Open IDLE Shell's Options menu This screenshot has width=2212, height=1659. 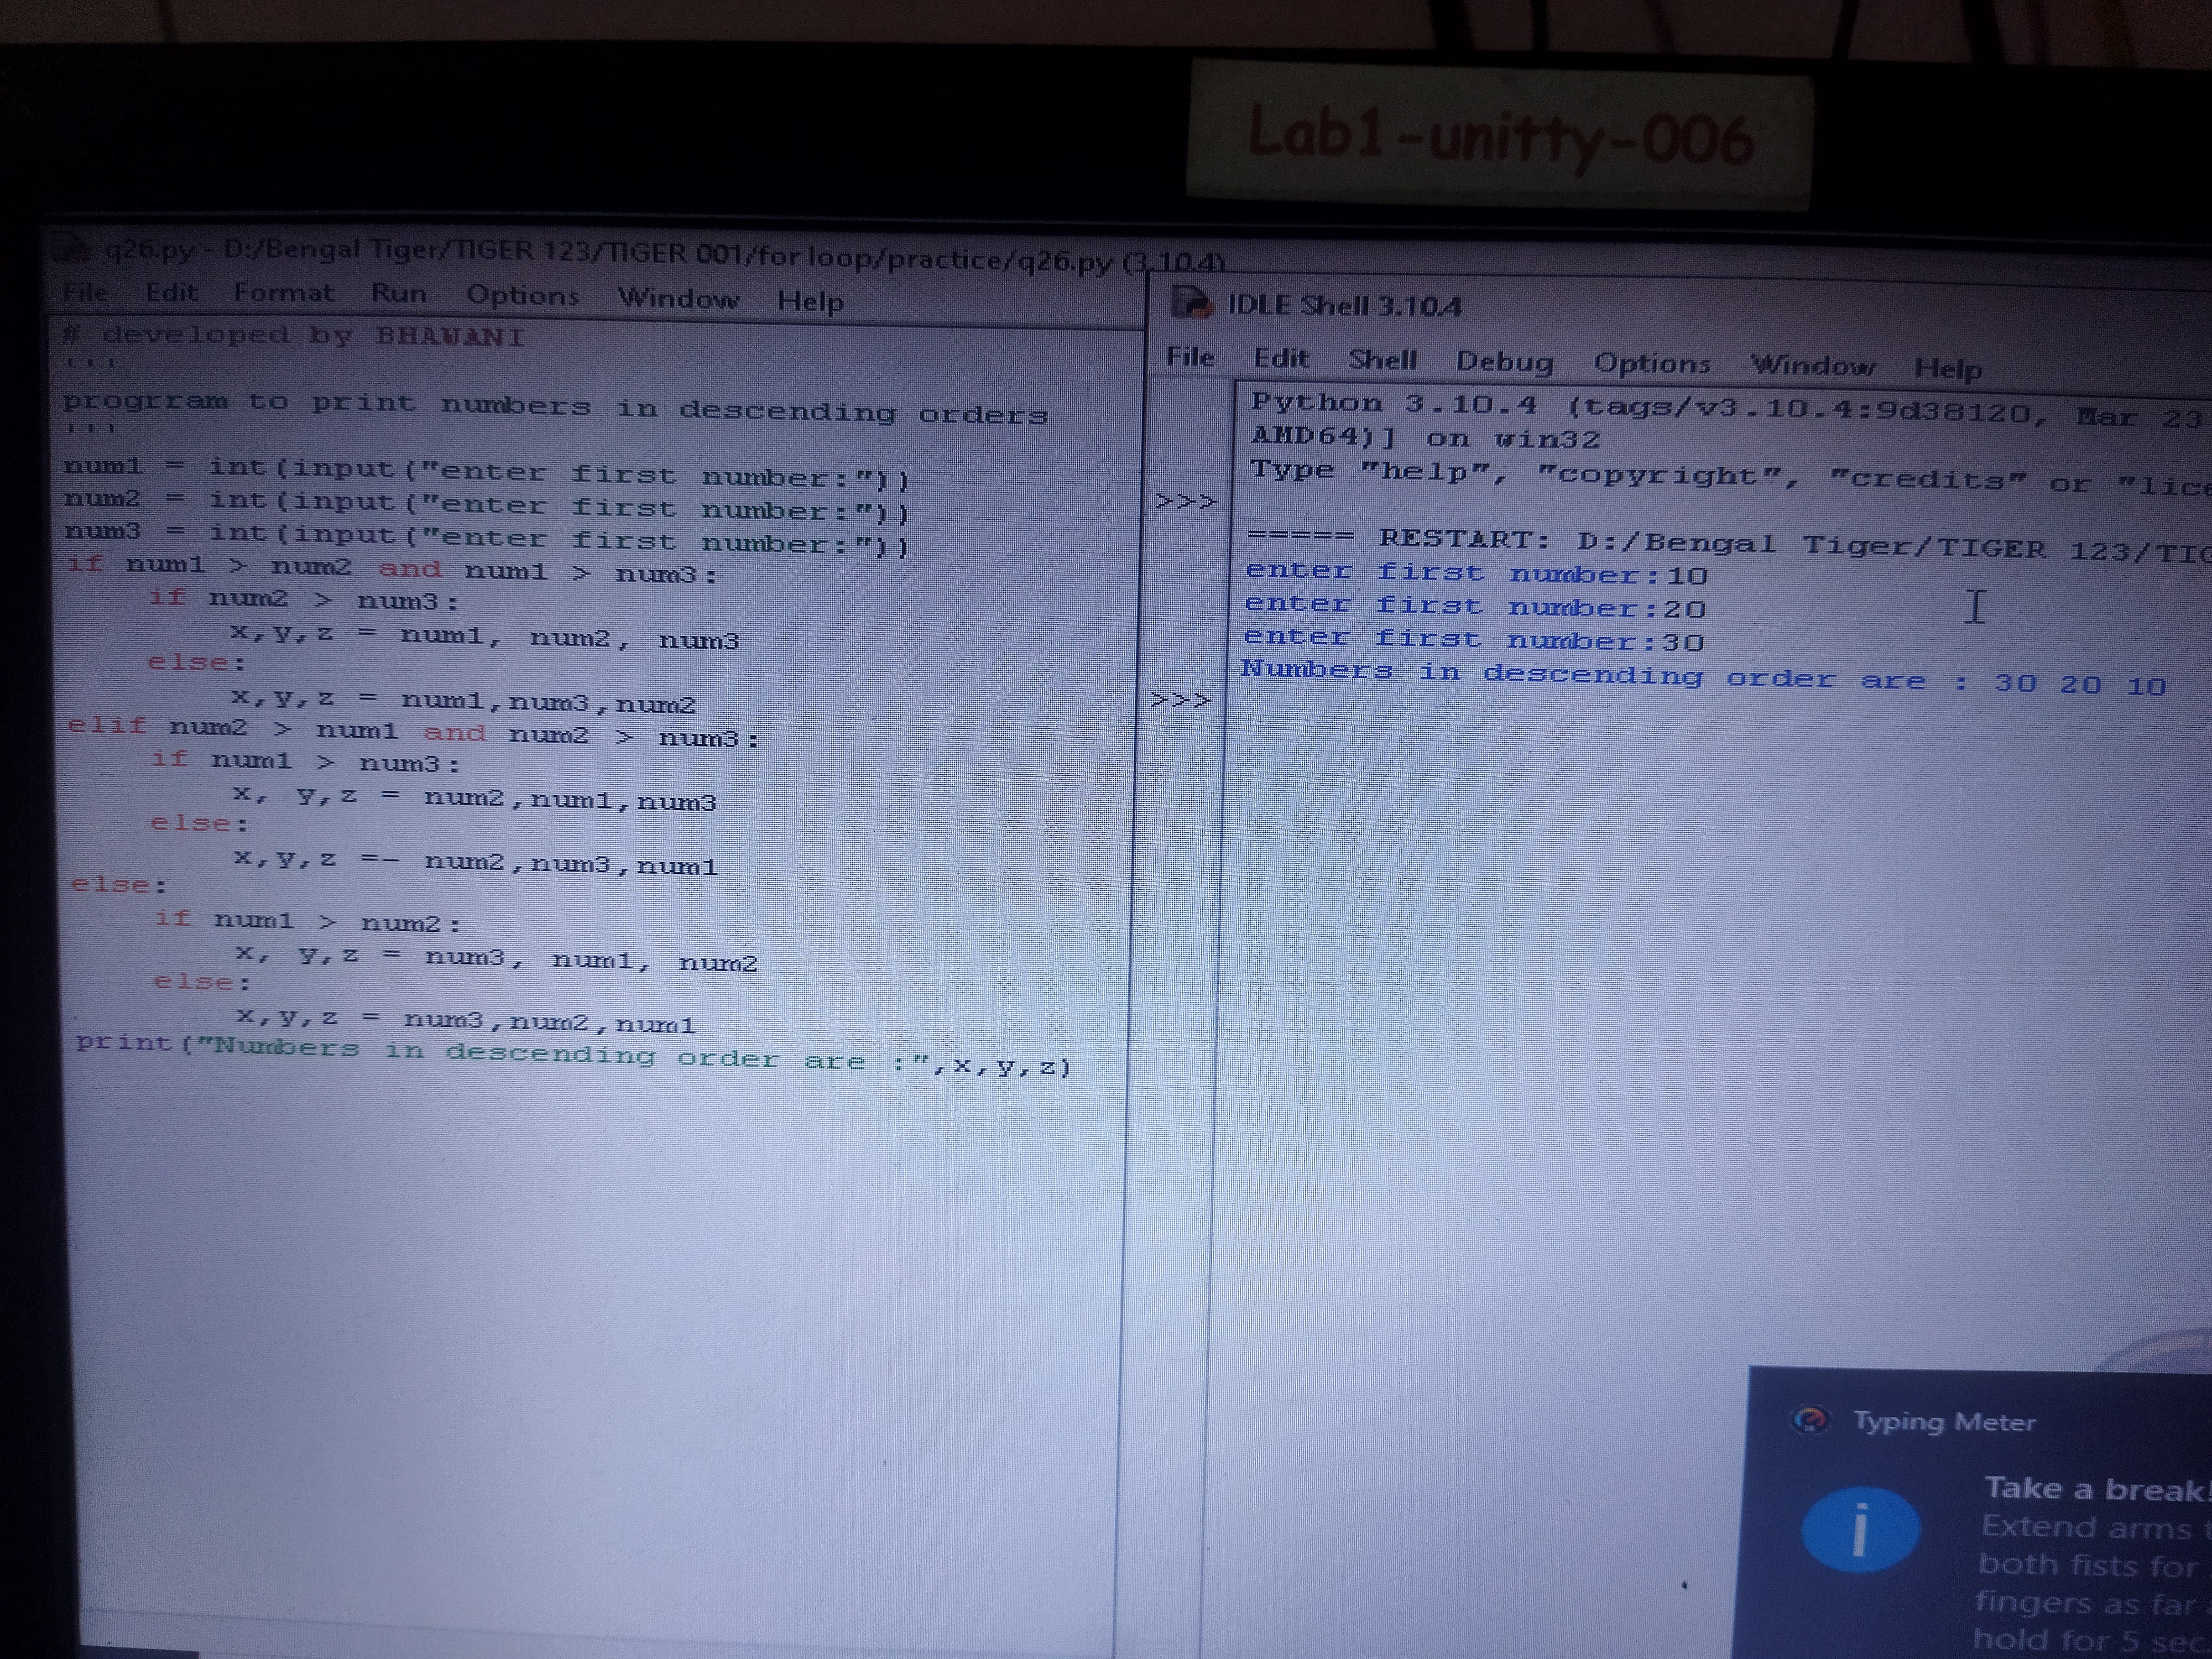(x=1651, y=364)
